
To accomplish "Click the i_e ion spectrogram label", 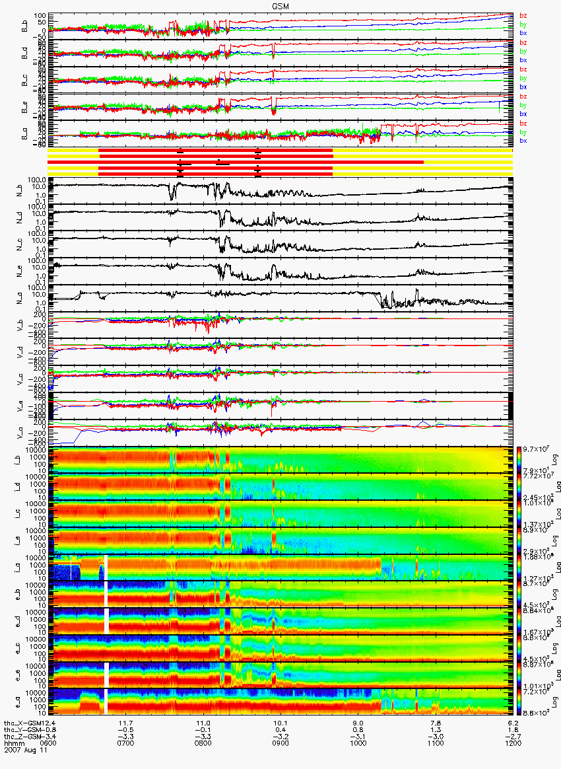I will coord(18,540).
